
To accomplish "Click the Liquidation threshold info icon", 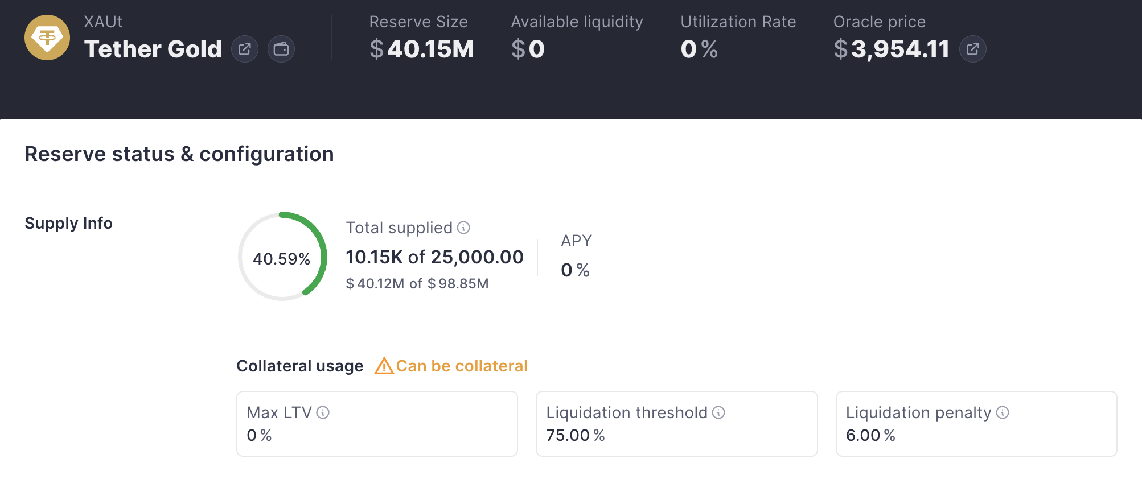I will click(x=718, y=412).
